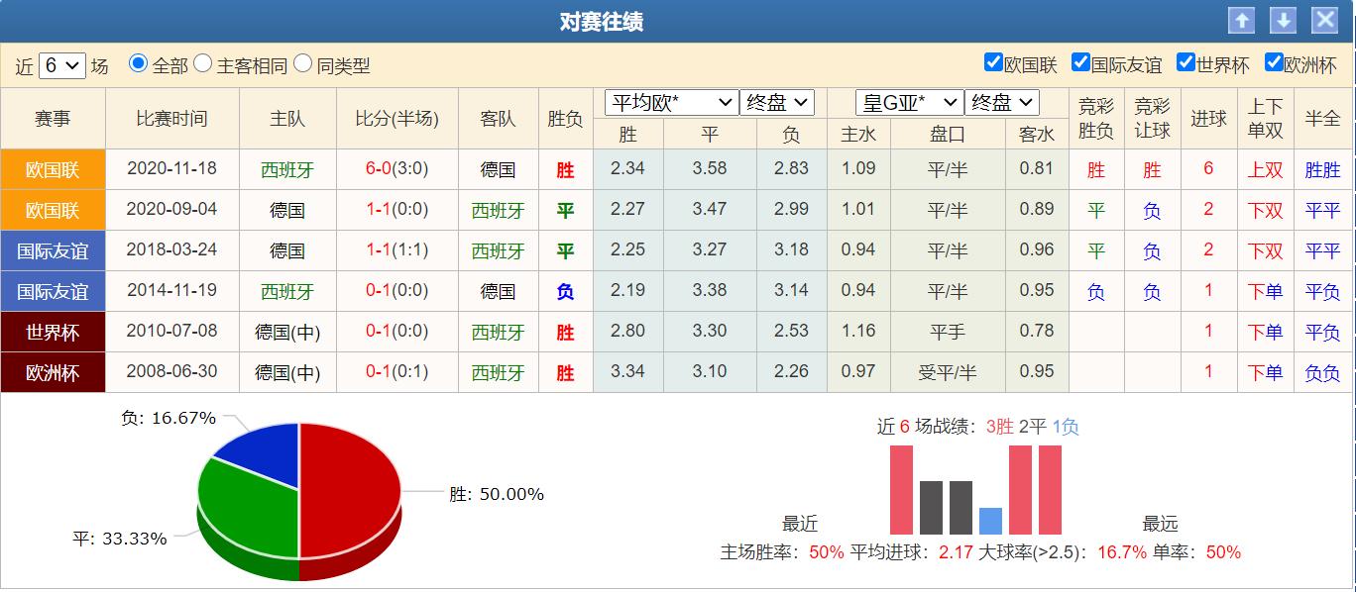The height and width of the screenshot is (592, 1356).
Task: Open the 终盘 dropdown next to 平均欧
Action: pyautogui.click(x=774, y=101)
